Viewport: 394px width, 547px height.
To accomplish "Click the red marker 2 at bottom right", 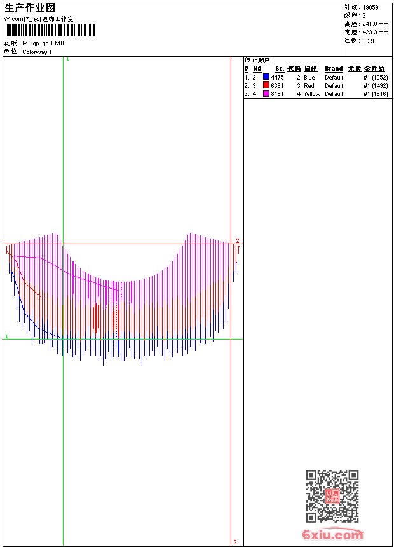I will point(234,542).
